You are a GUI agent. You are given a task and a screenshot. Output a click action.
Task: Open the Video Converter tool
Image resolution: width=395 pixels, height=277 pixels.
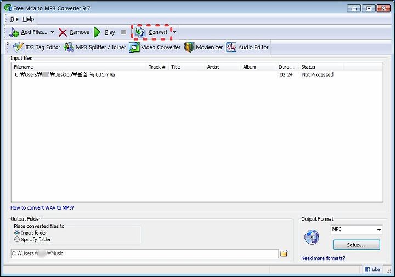coord(155,47)
